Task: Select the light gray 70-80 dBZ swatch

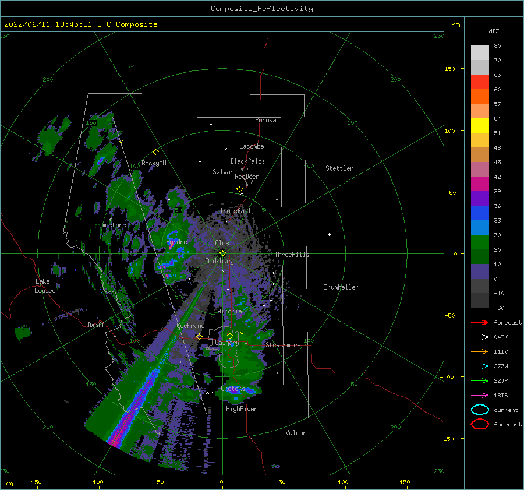Action: tap(480, 53)
